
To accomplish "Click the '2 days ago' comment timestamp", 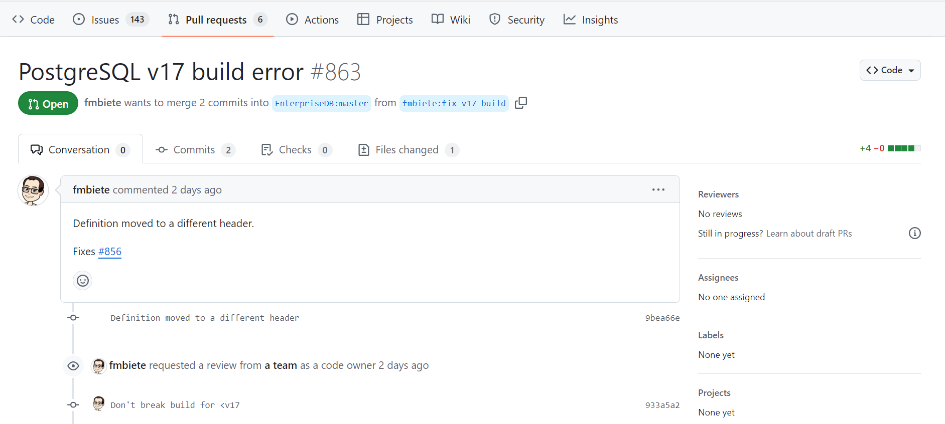I will (197, 190).
